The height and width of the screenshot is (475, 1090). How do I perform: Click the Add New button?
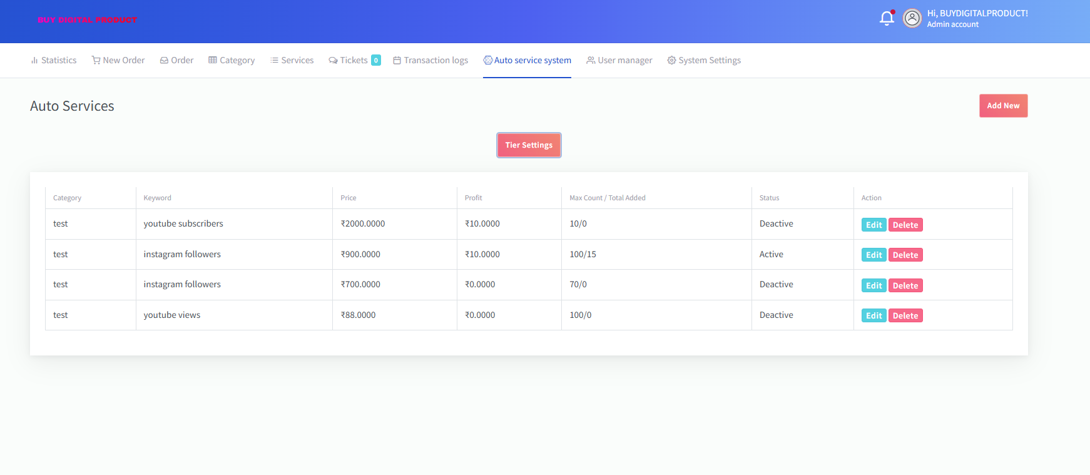[x=1003, y=106]
